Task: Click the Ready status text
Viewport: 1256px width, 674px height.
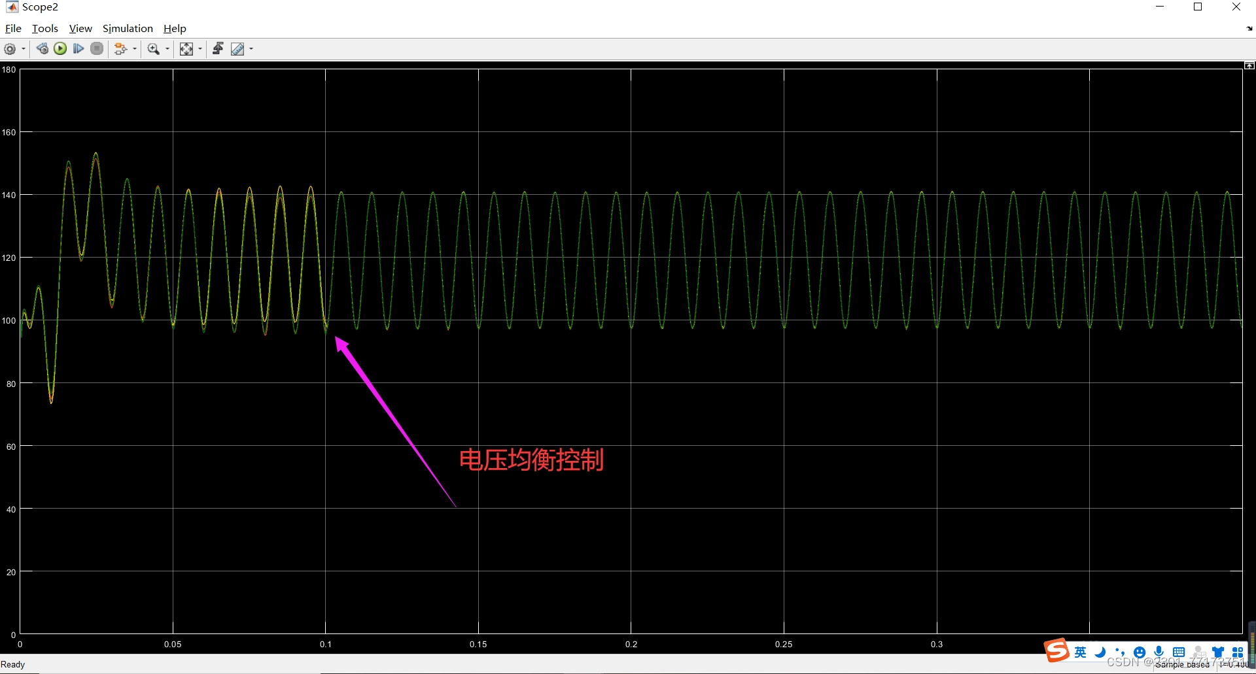Action: coord(13,664)
